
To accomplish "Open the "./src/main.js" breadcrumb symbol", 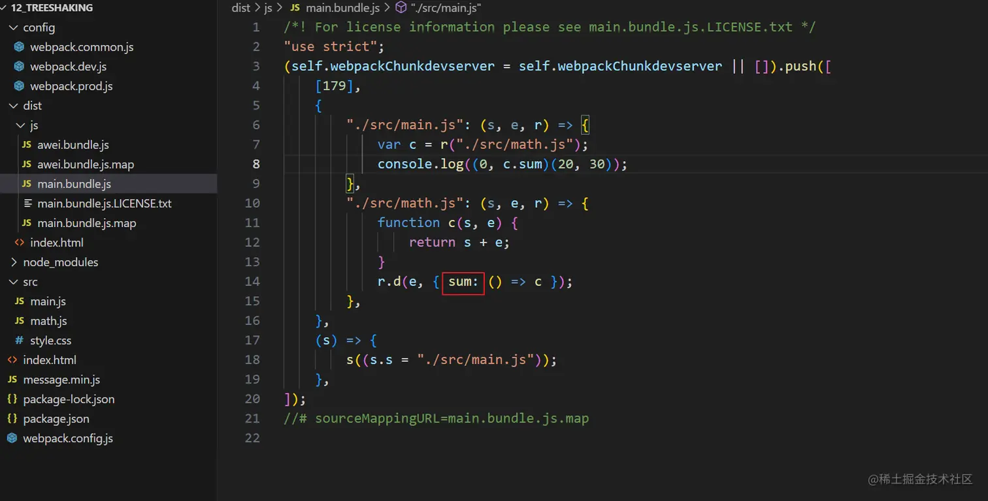I will pos(446,8).
